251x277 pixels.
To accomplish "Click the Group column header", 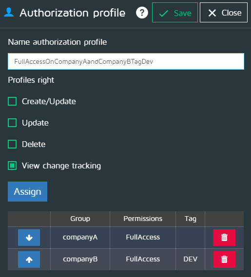I will [x=80, y=219].
